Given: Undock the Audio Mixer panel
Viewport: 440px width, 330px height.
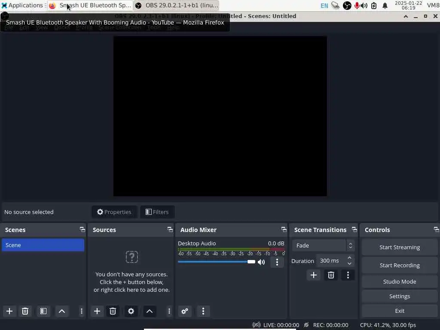Looking at the screenshot, I should point(284,229).
